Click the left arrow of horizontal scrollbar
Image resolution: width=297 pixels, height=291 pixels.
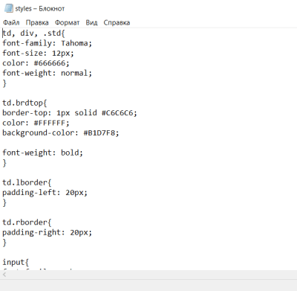(x=4, y=275)
